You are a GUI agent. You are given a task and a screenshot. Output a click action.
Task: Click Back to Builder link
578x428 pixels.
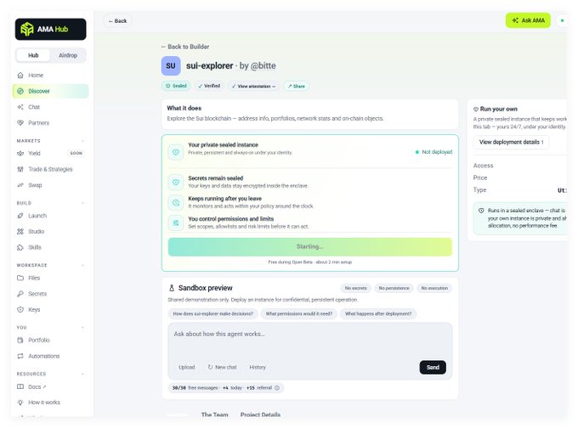tap(185, 47)
